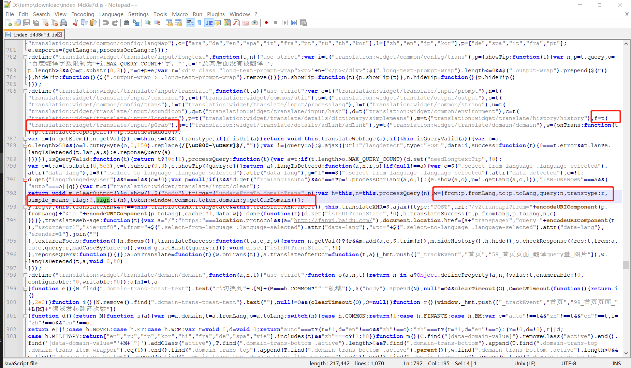Toggle synchronized vertical scrolling
The width and height of the screenshot is (631, 368).
point(169,23)
